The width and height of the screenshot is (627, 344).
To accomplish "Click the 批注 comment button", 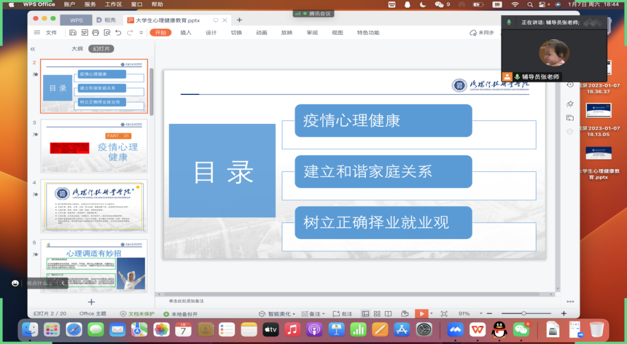I will pyautogui.click(x=343, y=313).
